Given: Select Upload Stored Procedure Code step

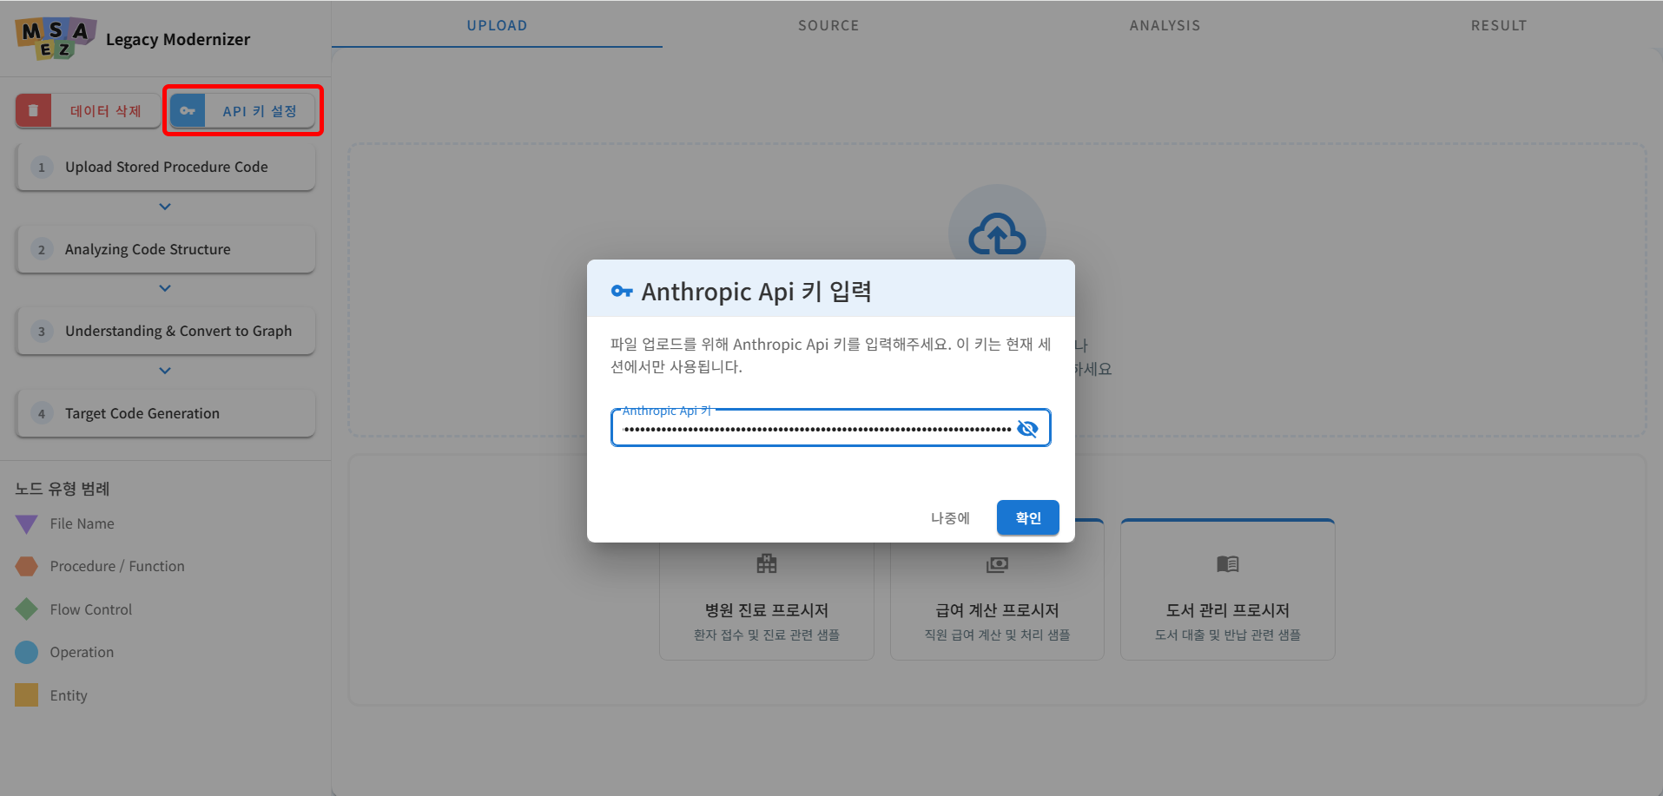Looking at the screenshot, I should point(165,168).
